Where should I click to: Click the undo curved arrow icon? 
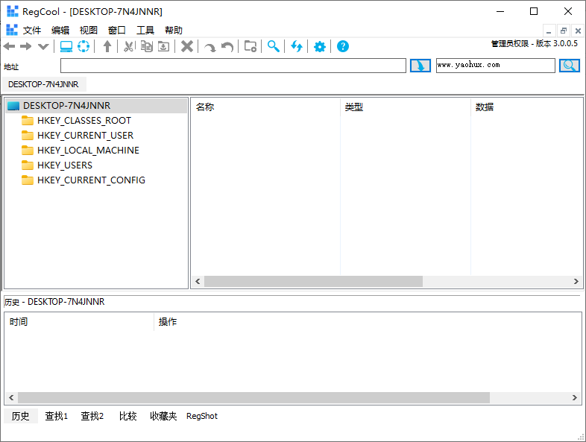tap(227, 47)
